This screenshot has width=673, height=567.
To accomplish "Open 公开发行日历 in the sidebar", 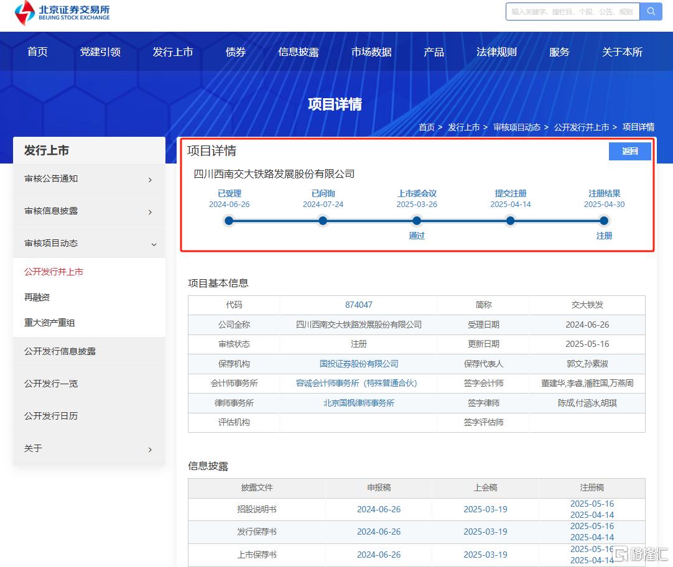I will pos(50,415).
